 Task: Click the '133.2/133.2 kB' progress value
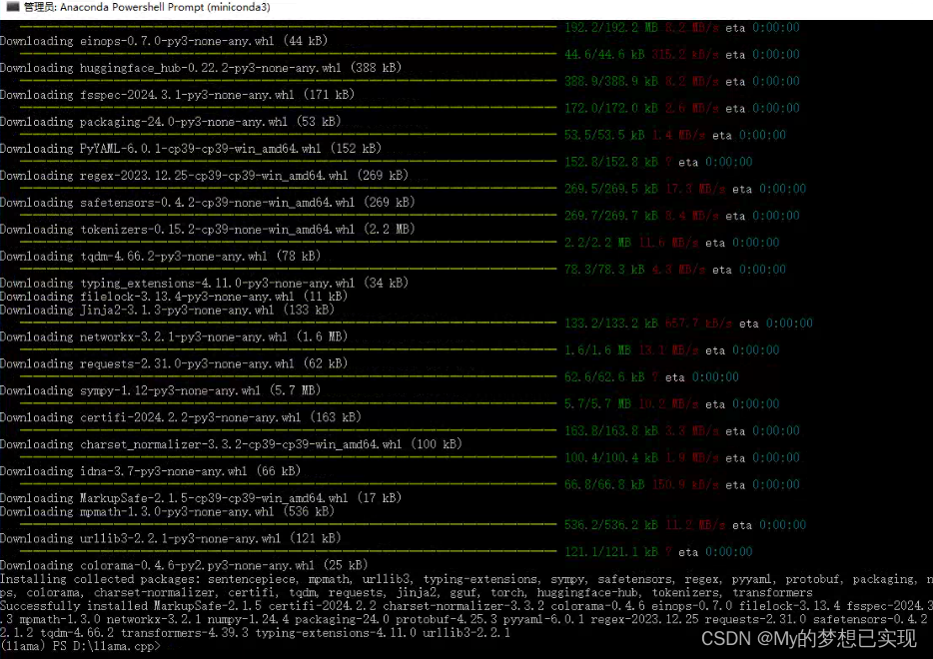[611, 323]
